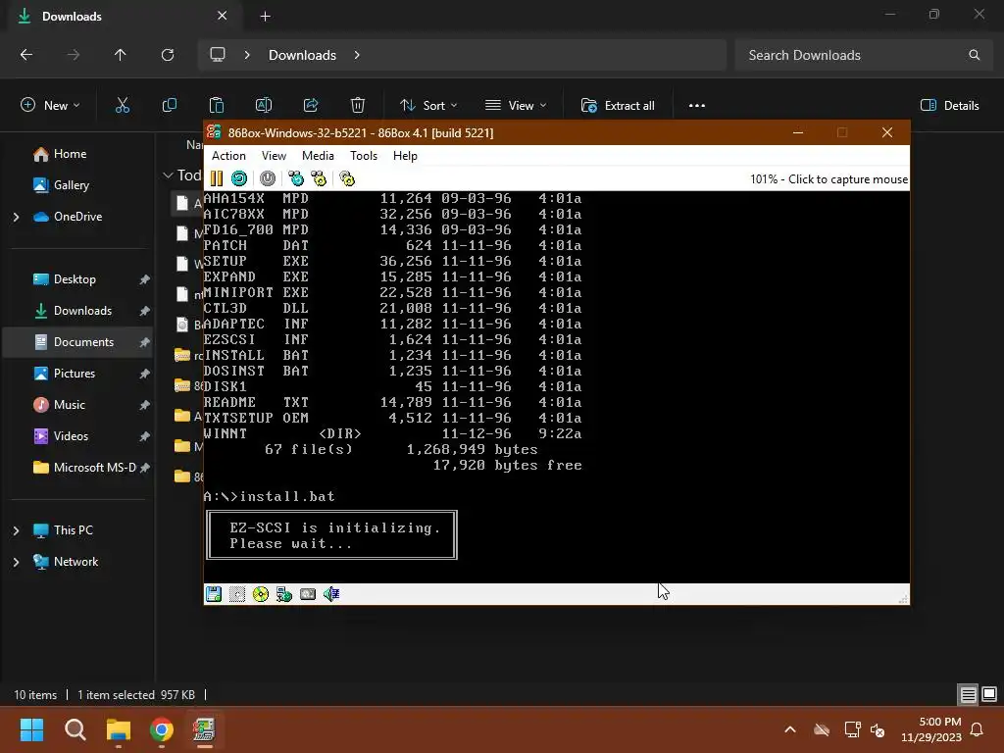Viewport: 1004px width, 753px height.
Task: Expand the Network tree node
Action: [16, 562]
